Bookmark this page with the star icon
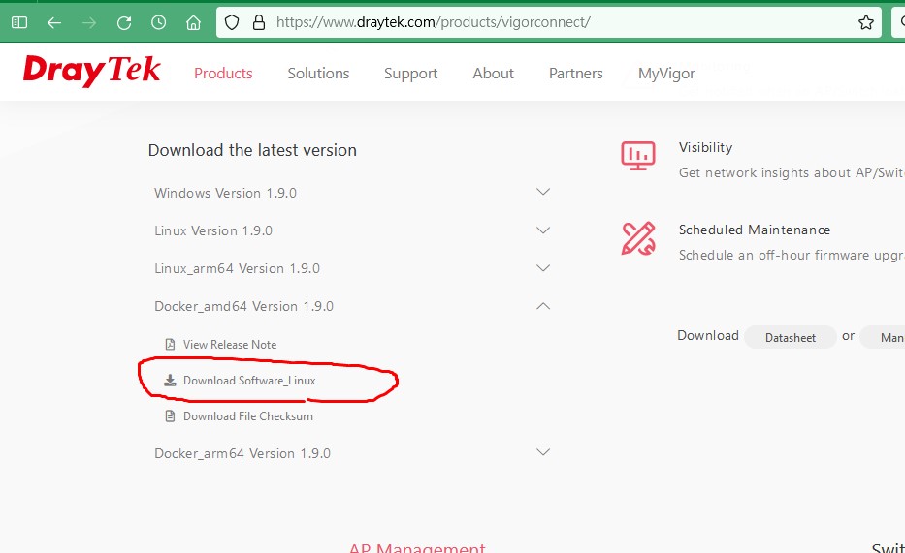Image resolution: width=905 pixels, height=553 pixels. 865,22
